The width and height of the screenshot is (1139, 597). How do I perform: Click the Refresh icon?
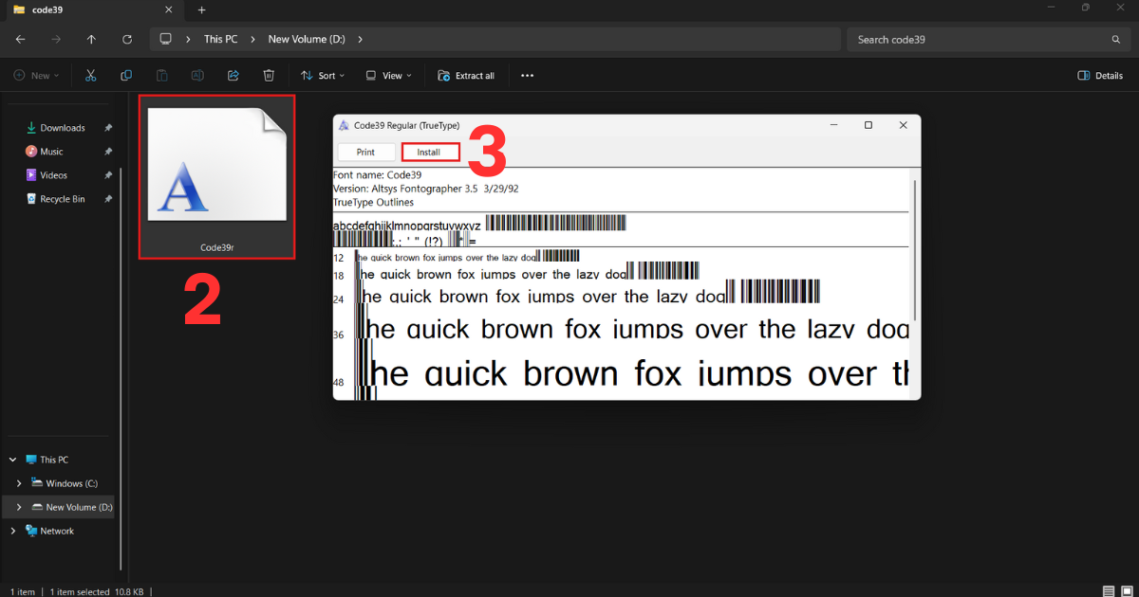point(127,40)
